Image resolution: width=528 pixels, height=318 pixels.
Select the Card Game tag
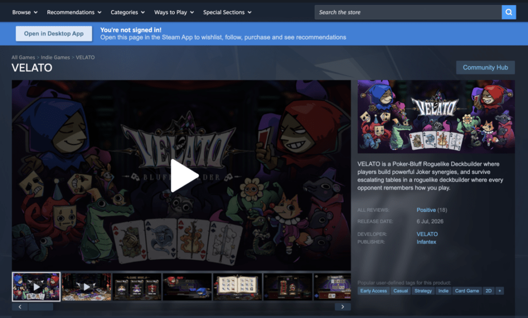point(467,291)
